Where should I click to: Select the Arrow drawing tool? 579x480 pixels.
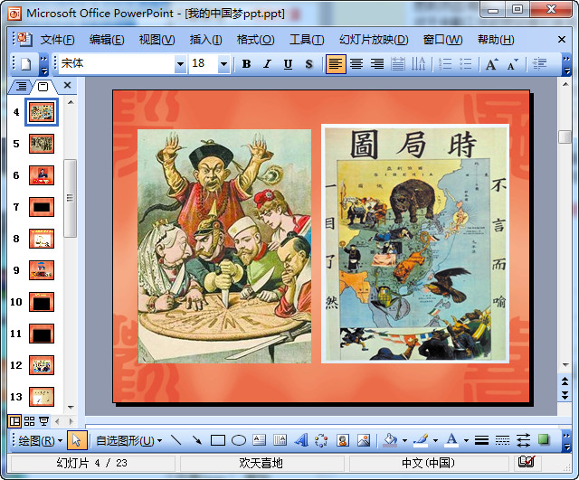click(x=197, y=440)
